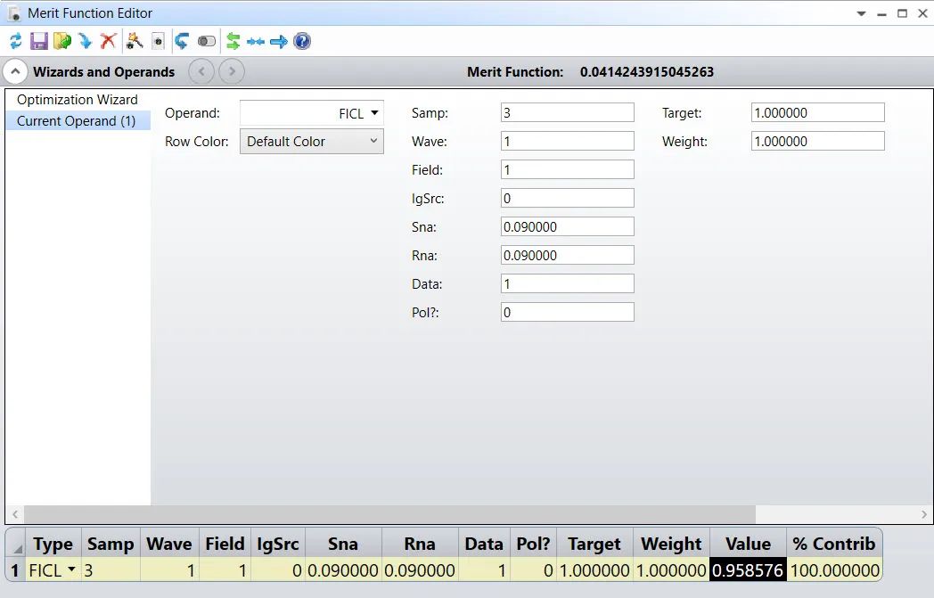Open help with the question mark icon
The height and width of the screenshot is (598, 934).
[302, 41]
